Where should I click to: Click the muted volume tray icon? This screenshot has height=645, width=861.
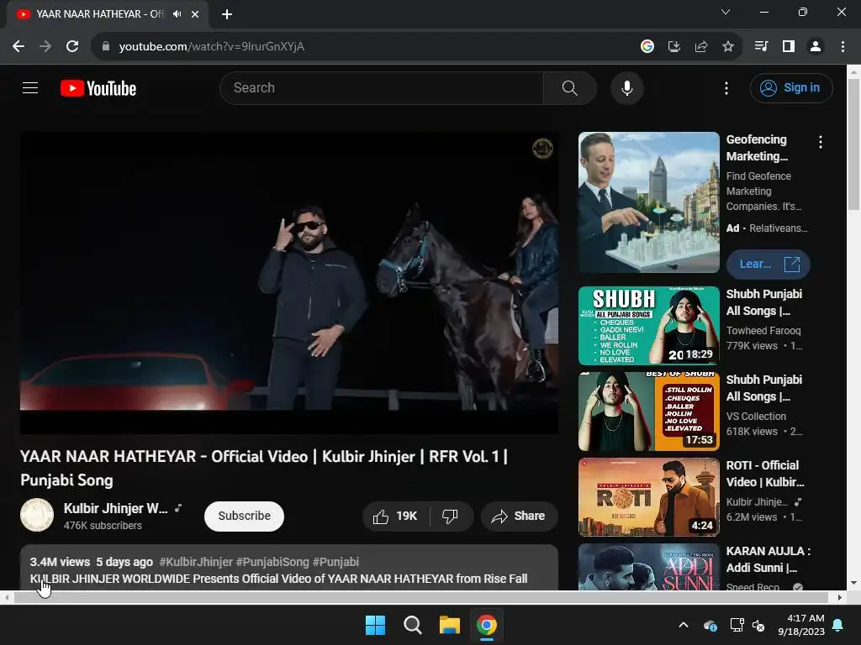pos(759,625)
